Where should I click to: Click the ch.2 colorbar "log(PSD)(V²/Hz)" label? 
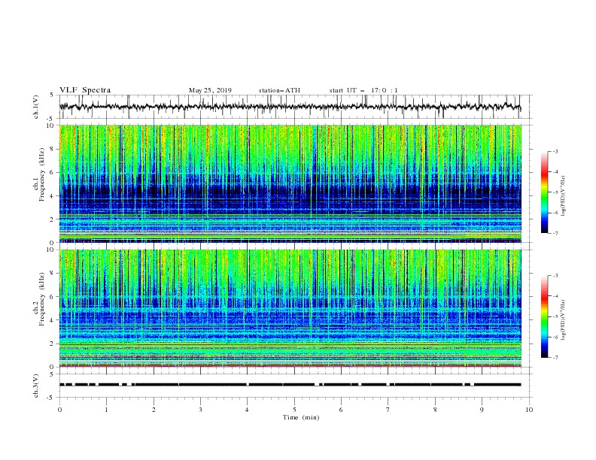tap(563, 320)
